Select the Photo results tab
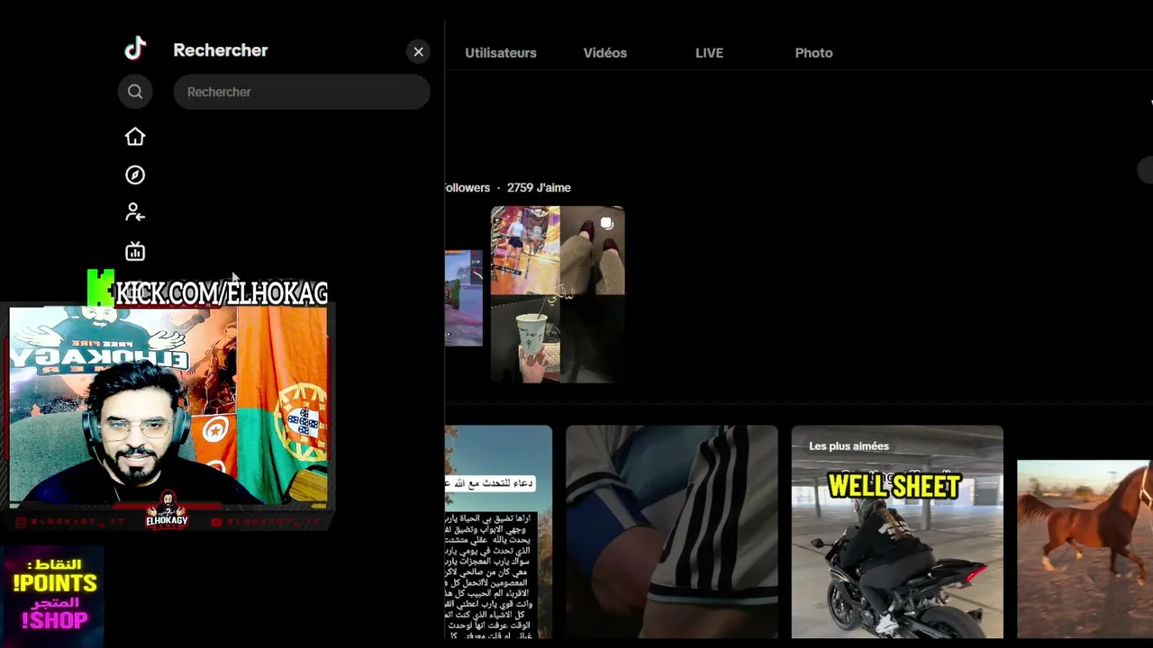The height and width of the screenshot is (648, 1153). point(813,53)
